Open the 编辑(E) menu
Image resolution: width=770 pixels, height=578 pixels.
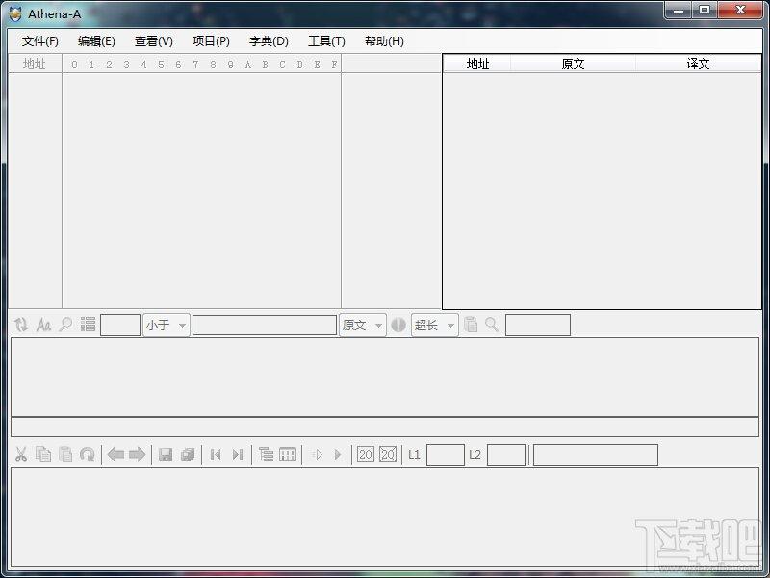coord(96,41)
